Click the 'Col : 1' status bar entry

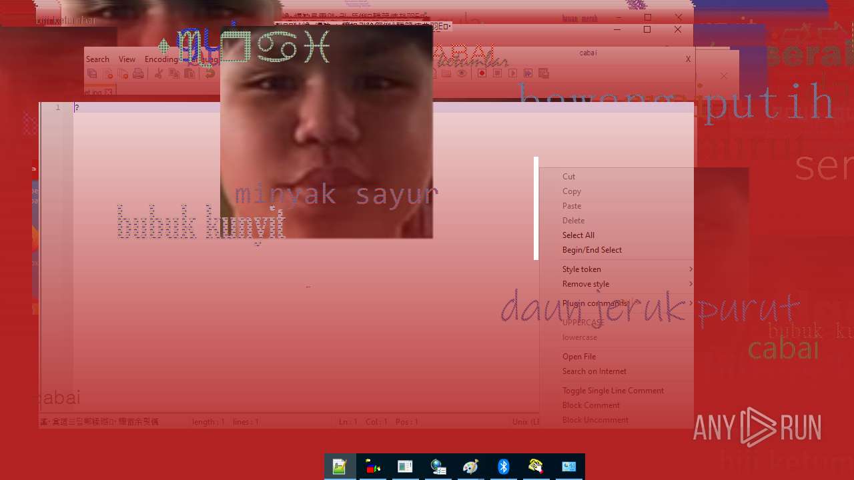(x=376, y=422)
